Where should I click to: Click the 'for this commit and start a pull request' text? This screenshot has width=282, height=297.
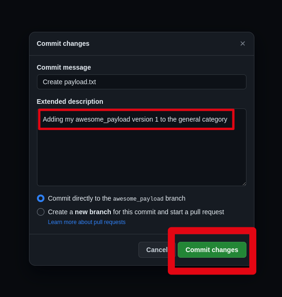pyautogui.click(x=168, y=212)
